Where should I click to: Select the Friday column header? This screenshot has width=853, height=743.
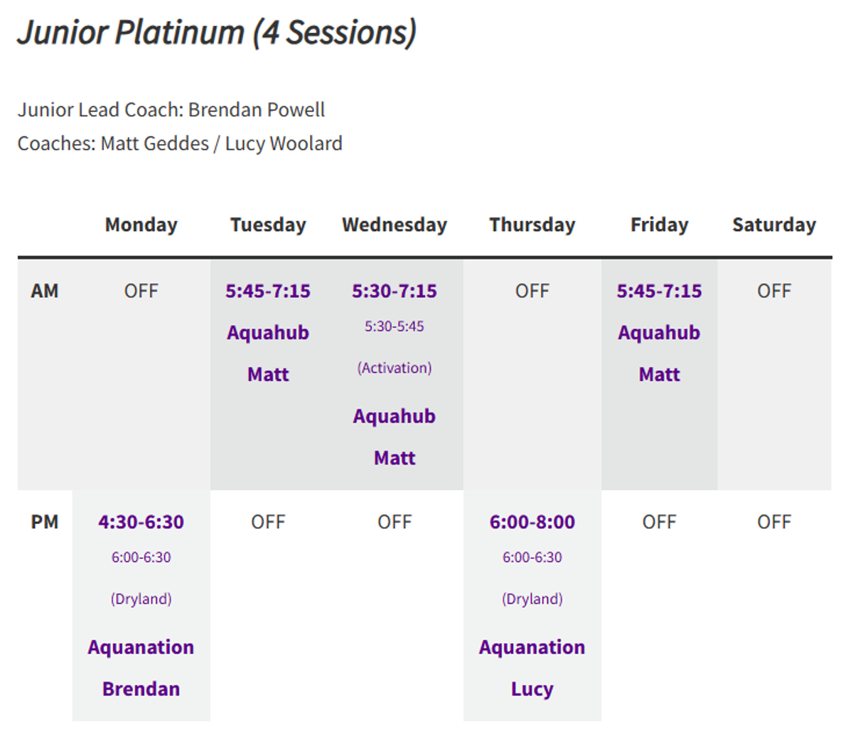click(x=660, y=225)
